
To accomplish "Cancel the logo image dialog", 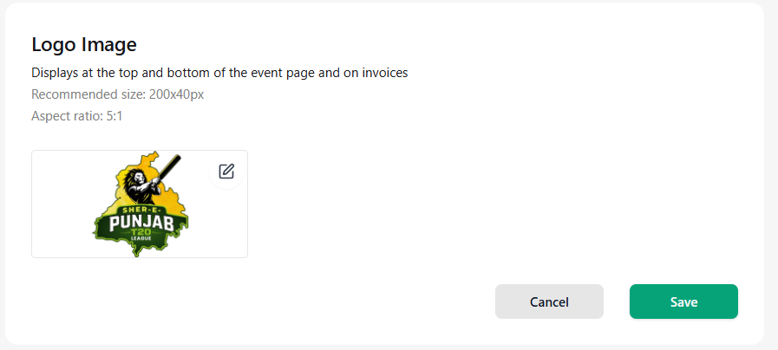I will (549, 301).
